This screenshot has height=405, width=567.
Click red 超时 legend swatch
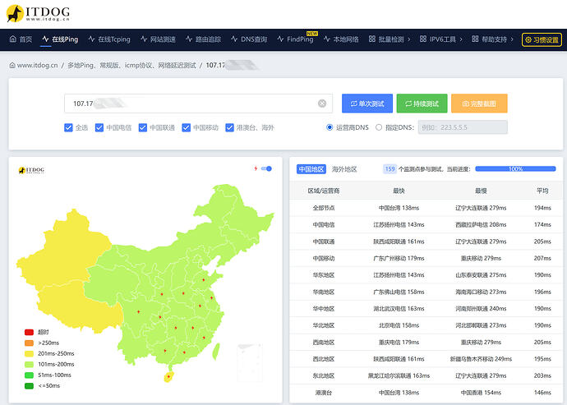pyautogui.click(x=29, y=332)
